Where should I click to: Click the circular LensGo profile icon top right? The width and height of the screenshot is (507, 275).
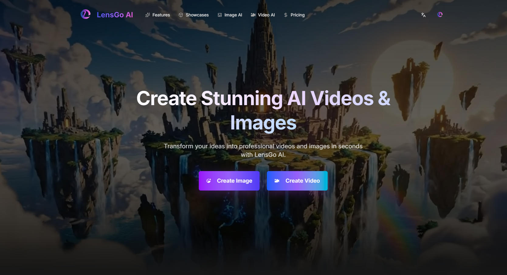coord(440,14)
